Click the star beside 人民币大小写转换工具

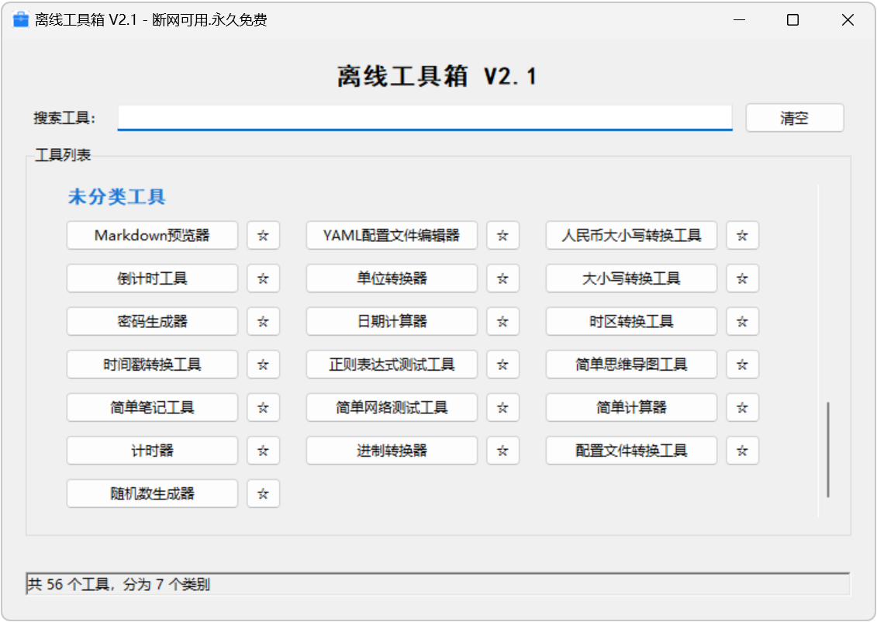pos(741,236)
